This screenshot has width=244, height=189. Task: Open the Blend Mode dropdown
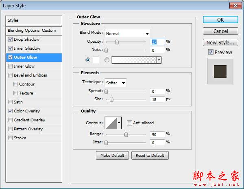click(x=128, y=33)
